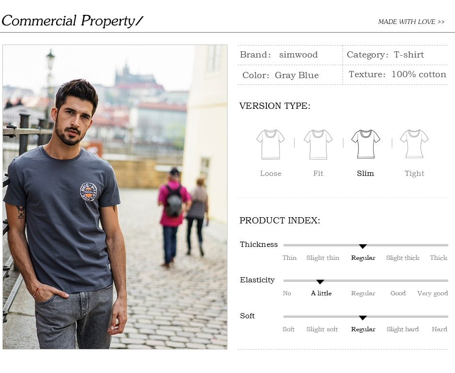
Task: Select the Fit t-shirt icon
Action: pos(318,144)
